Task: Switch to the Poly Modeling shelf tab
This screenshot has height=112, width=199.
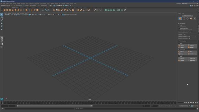Action: click(15, 8)
